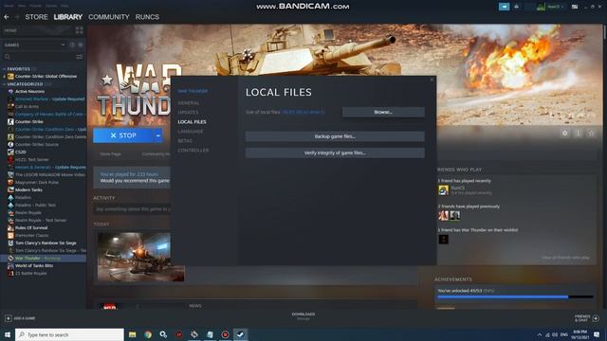Open the RUNCS profile tab
This screenshot has height=341, width=607.
tap(147, 17)
